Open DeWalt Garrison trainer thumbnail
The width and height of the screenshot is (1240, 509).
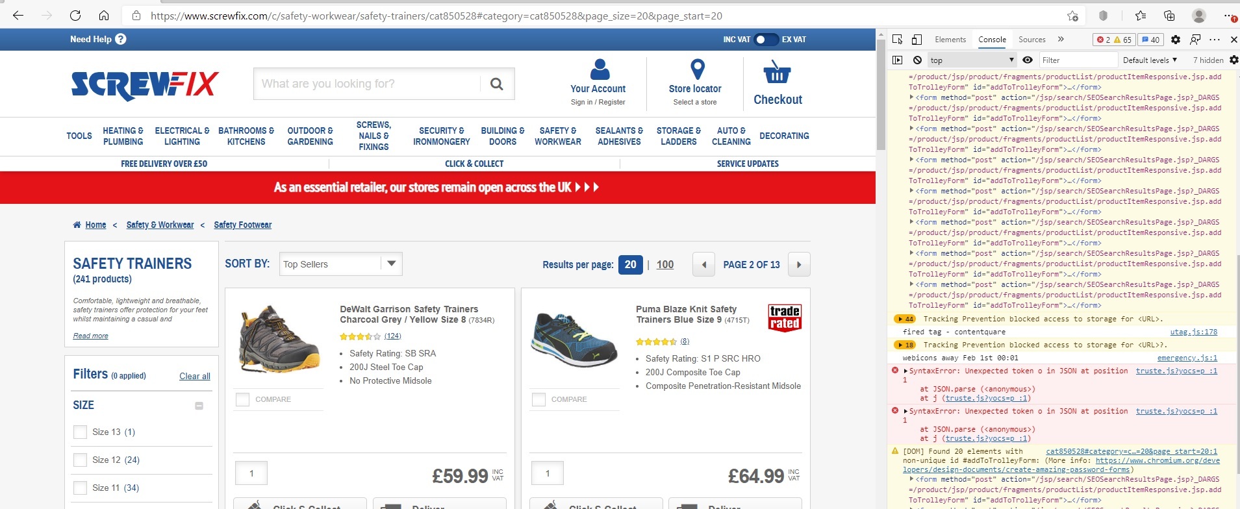pos(279,338)
